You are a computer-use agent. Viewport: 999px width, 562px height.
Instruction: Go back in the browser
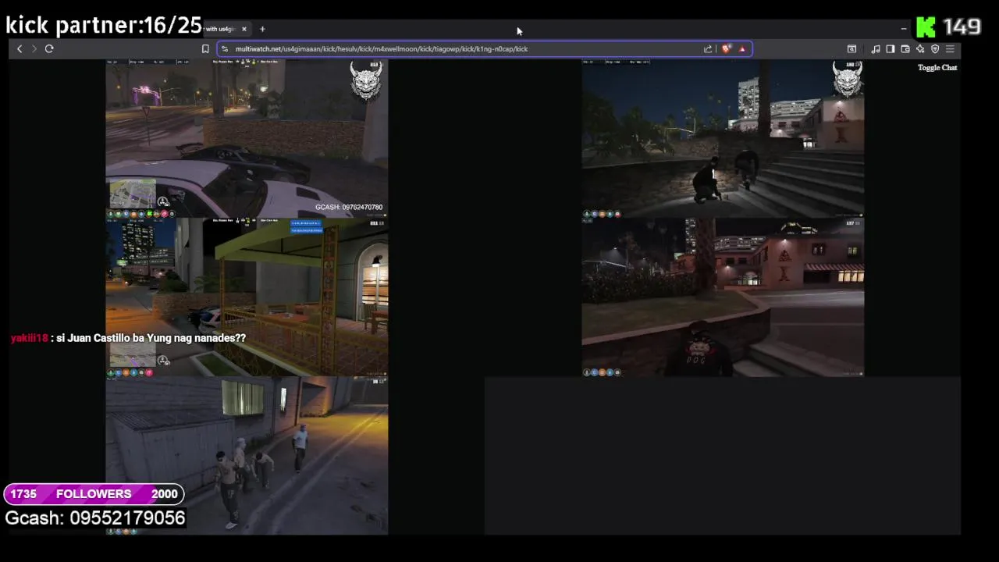pos(20,48)
